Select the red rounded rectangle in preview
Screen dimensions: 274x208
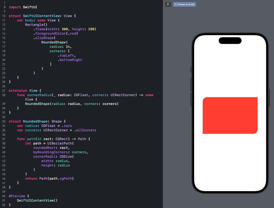point(230,115)
